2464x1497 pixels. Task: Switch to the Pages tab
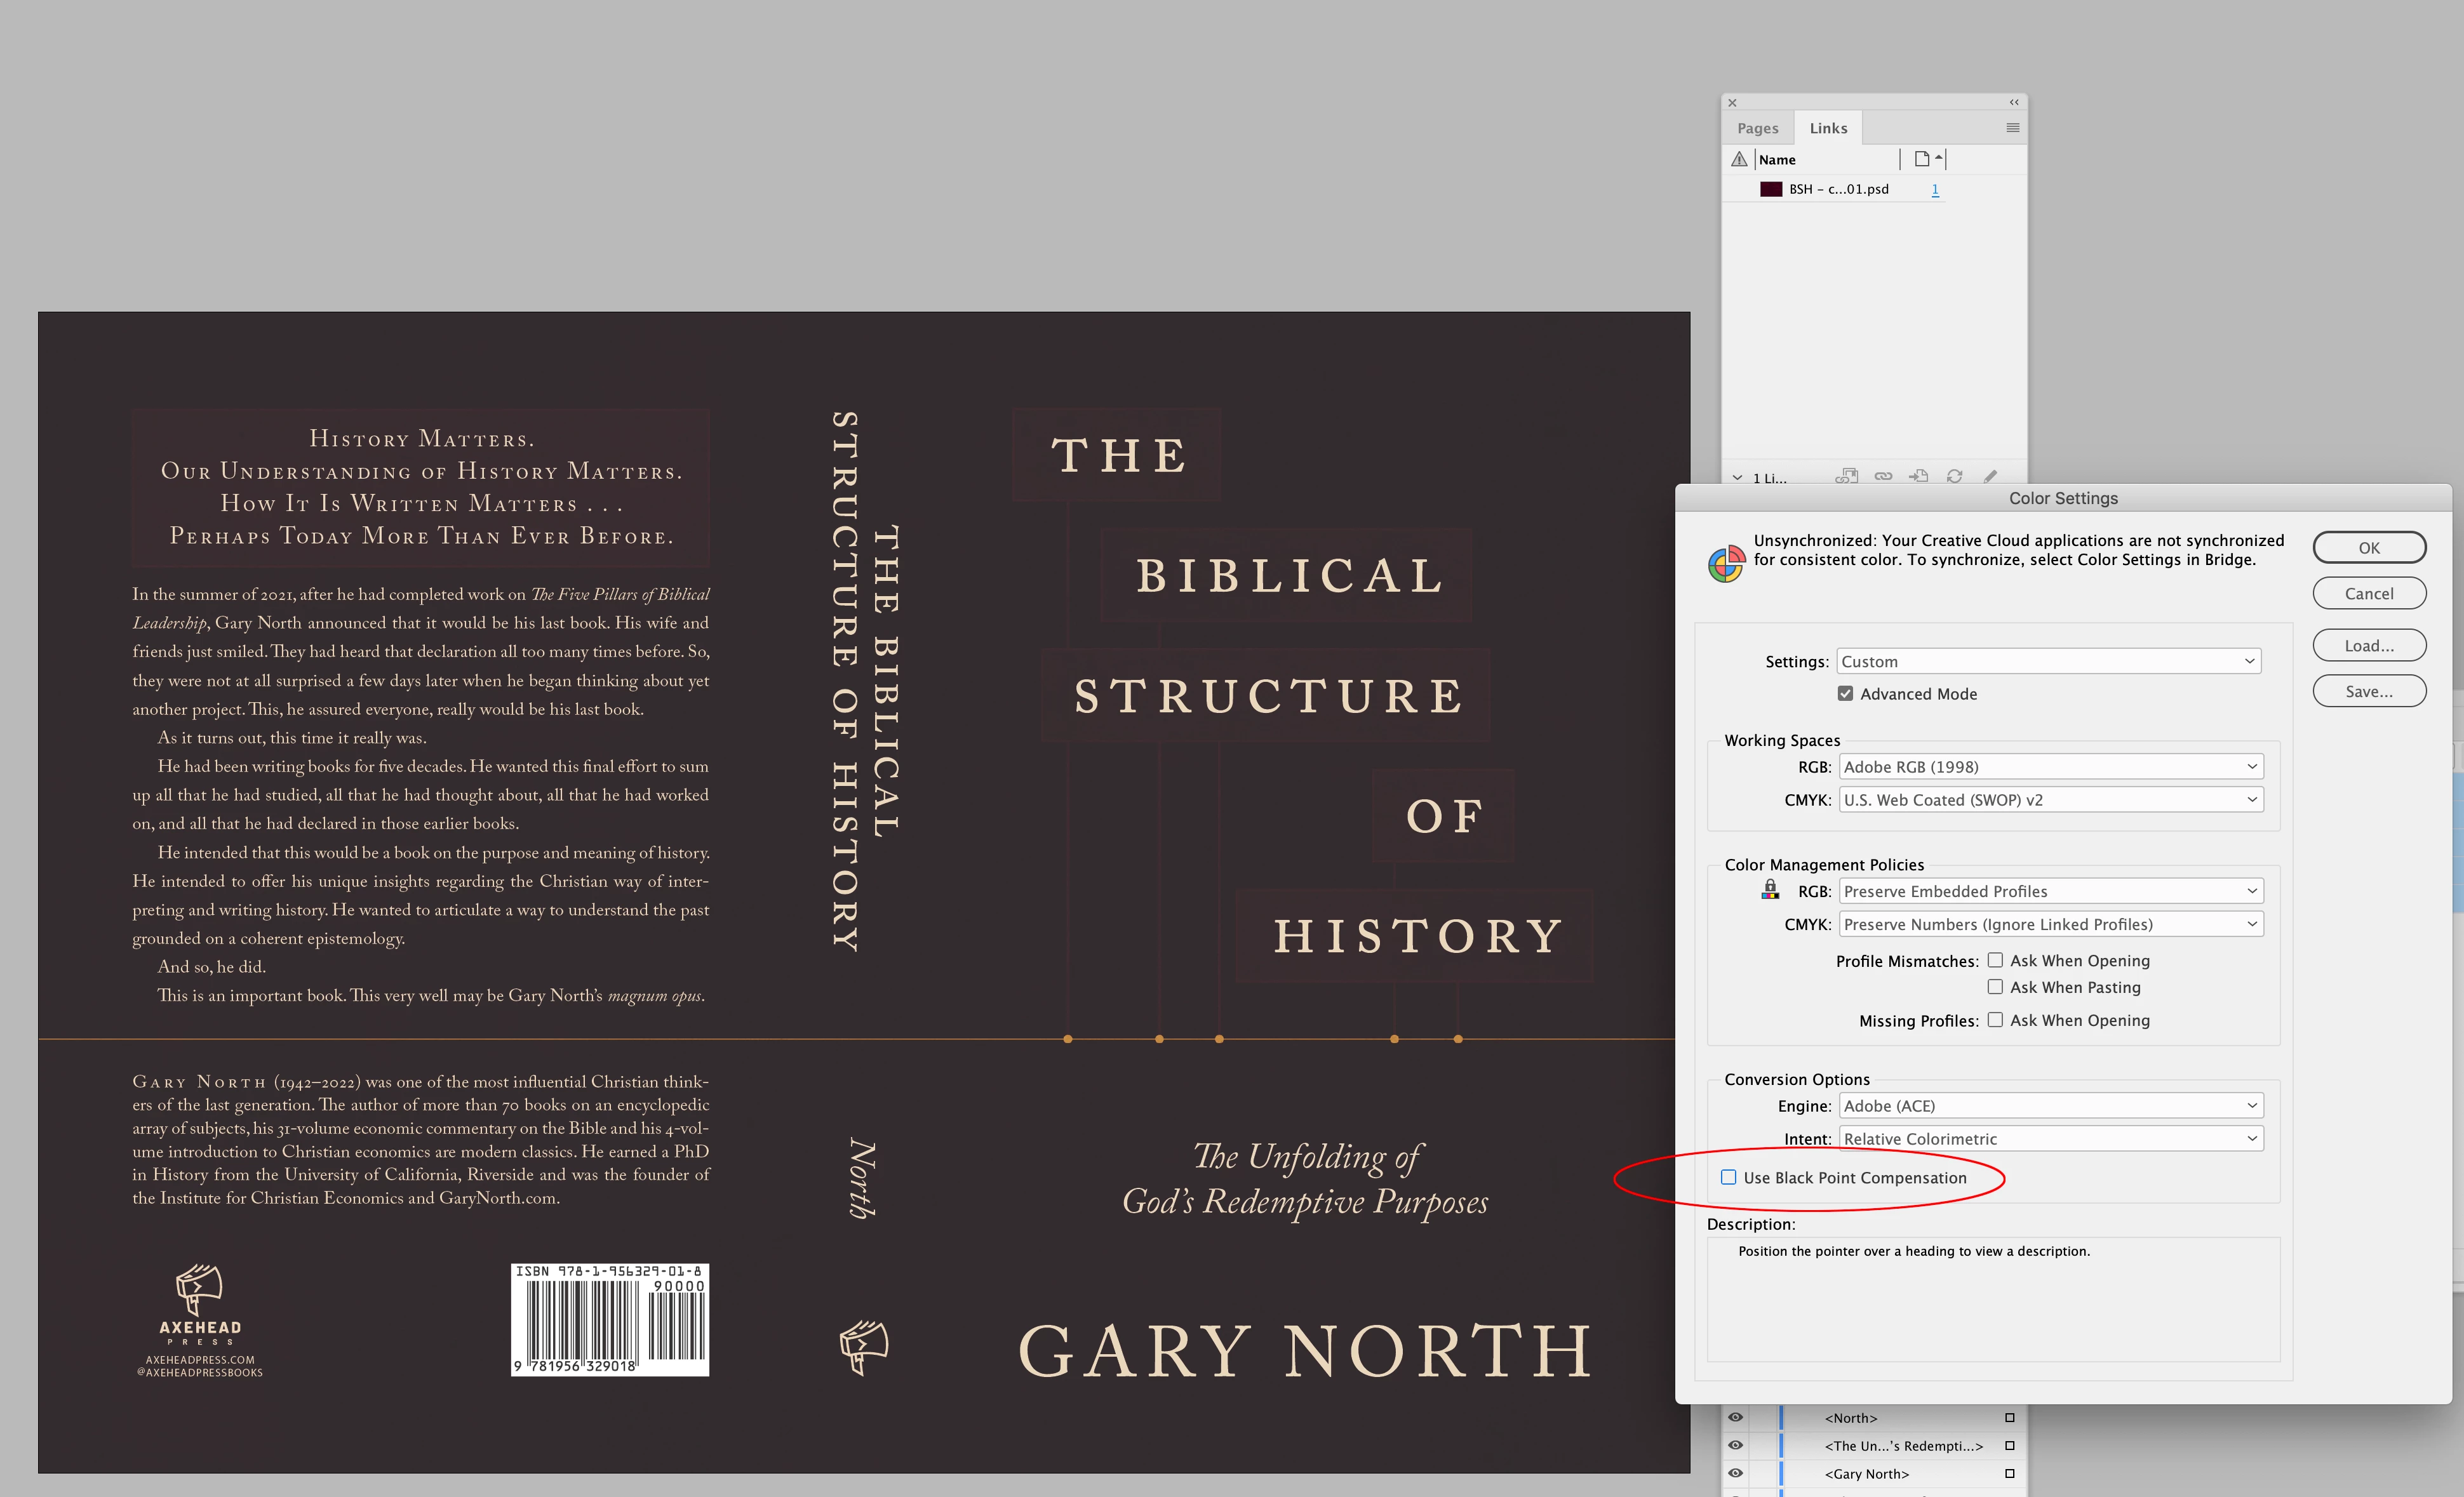1757,128
